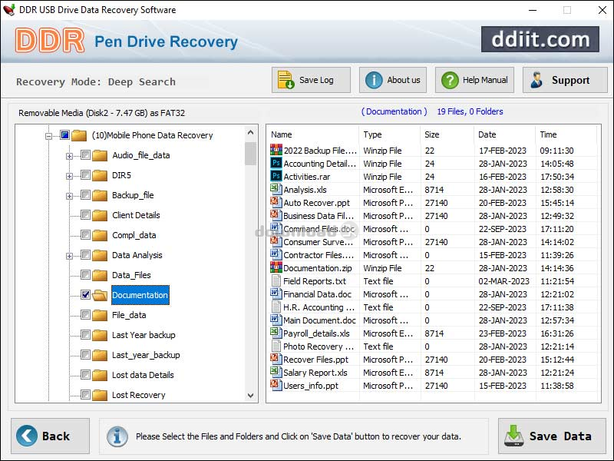Screen dimensions: 614x461
Task: Open the ddiit.com website link
Action: pos(540,39)
